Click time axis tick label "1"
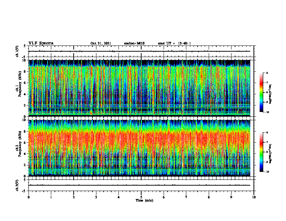Viewport: 286px width, 221px height. tap(51, 197)
